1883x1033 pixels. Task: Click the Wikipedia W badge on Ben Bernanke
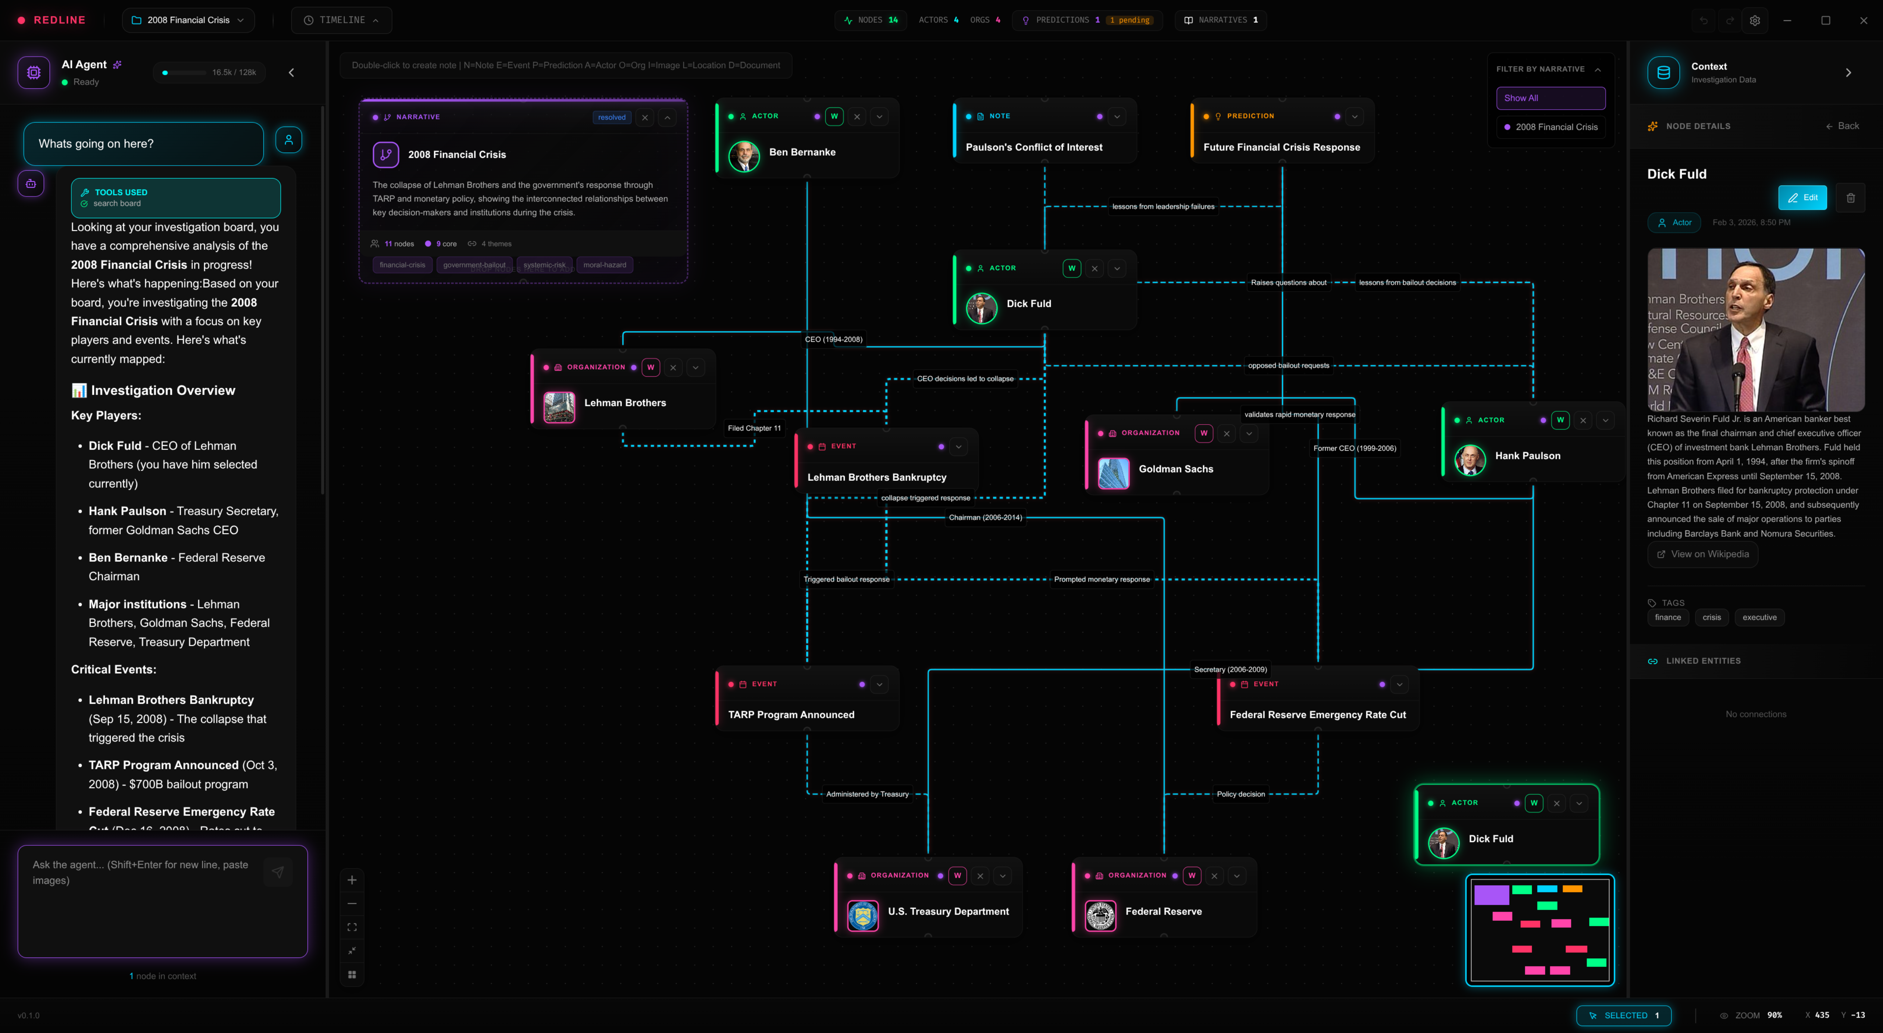pyautogui.click(x=834, y=116)
